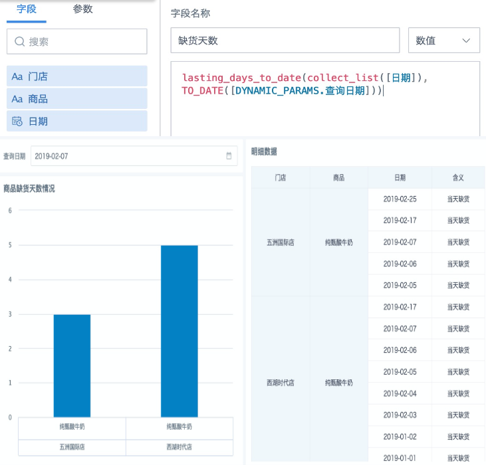Click the formula editor text area

pos(325,98)
